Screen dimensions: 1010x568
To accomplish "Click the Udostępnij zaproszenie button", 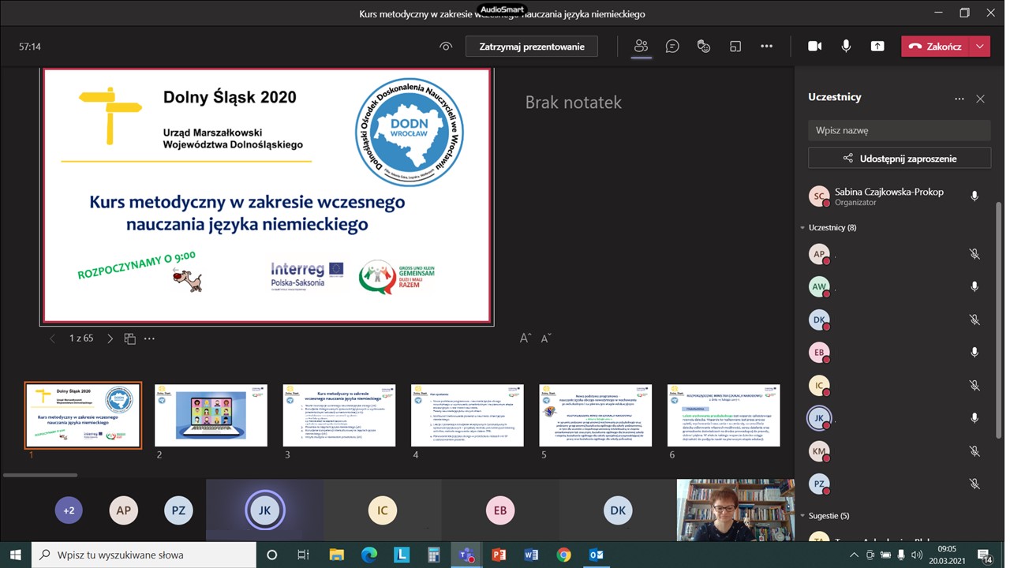I will coord(899,158).
